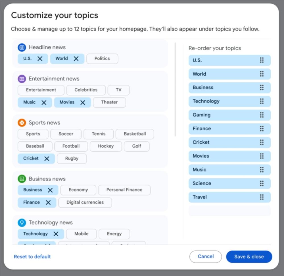Viewport: 284px width, 276px height.
Task: Toggle on the Soccer topic
Action: [66, 134]
